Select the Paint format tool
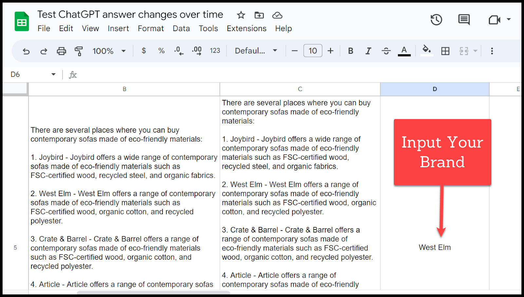 pyautogui.click(x=79, y=51)
